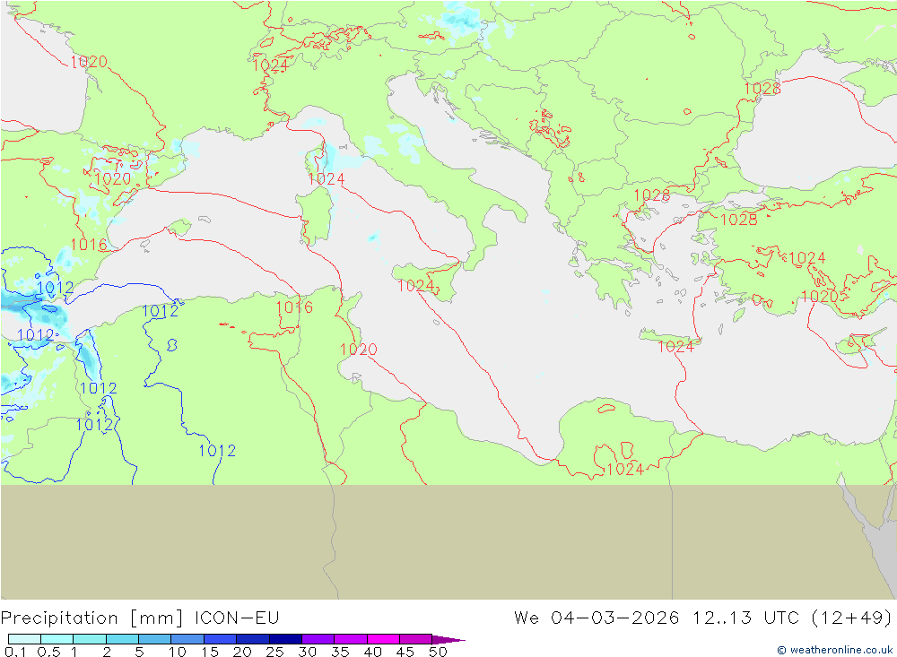Pick the lightest cyan 0.1–0.5 mm legend swatch

coord(24,639)
